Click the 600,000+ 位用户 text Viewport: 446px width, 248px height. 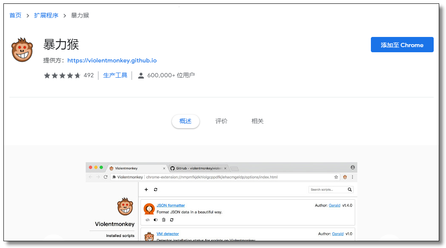[171, 75]
